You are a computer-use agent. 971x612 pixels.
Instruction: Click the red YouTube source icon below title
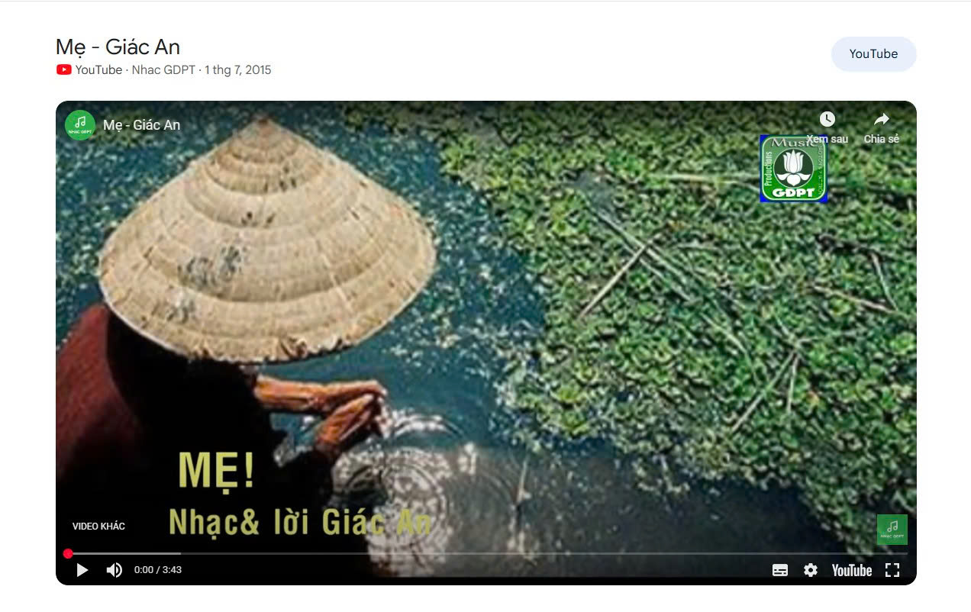tap(64, 70)
